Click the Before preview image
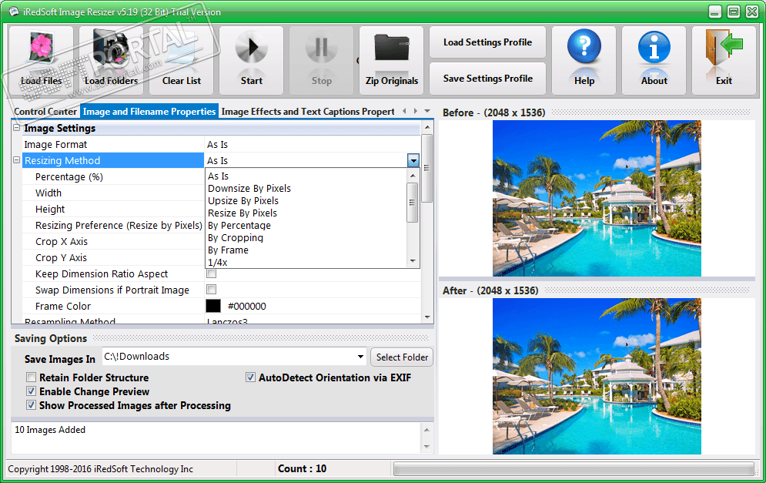The image size is (766, 483). tap(597, 199)
